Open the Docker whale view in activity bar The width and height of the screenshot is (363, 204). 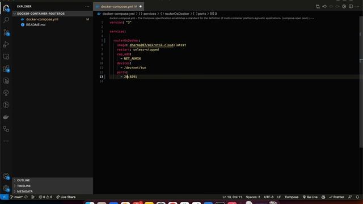(x=6, y=117)
